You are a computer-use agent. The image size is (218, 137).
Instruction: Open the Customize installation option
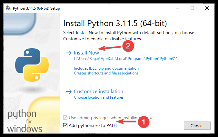point(99,92)
